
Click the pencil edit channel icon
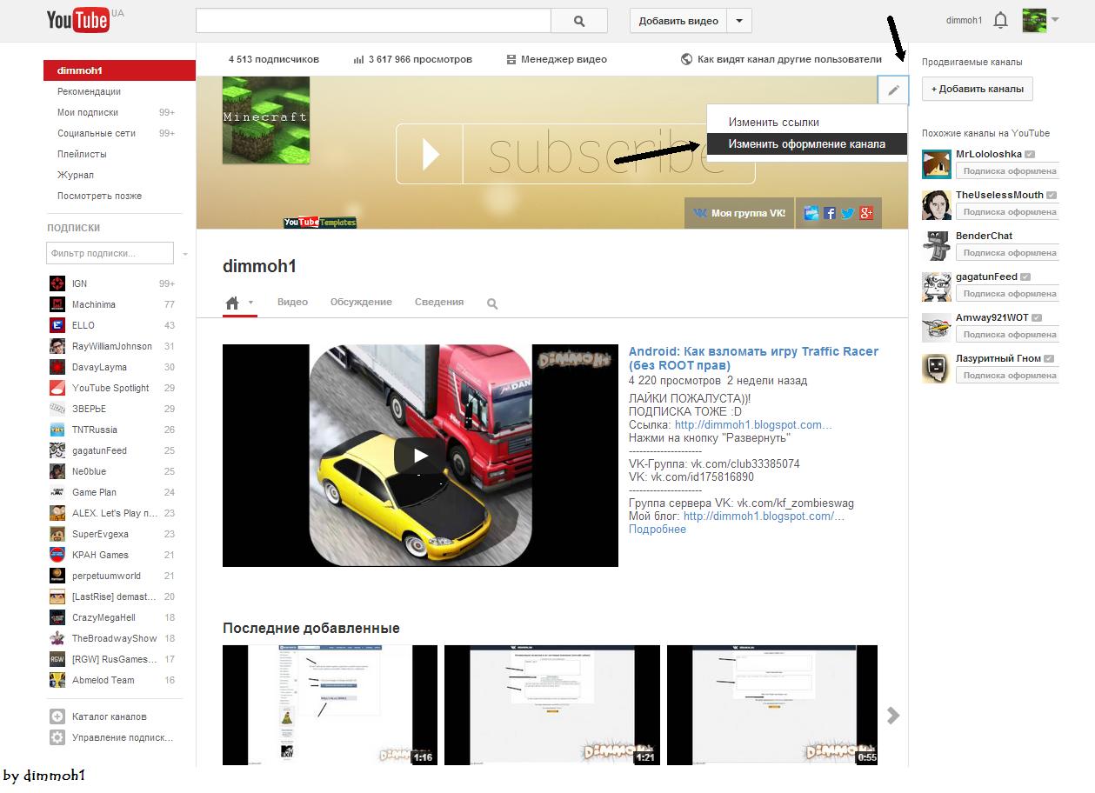coord(893,90)
